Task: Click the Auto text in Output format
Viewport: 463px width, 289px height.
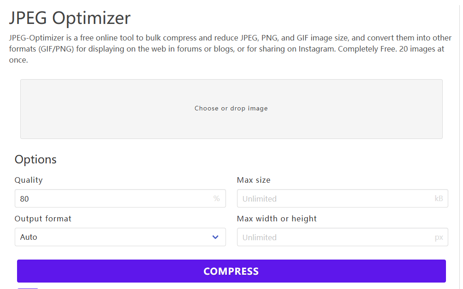Action: click(x=29, y=237)
